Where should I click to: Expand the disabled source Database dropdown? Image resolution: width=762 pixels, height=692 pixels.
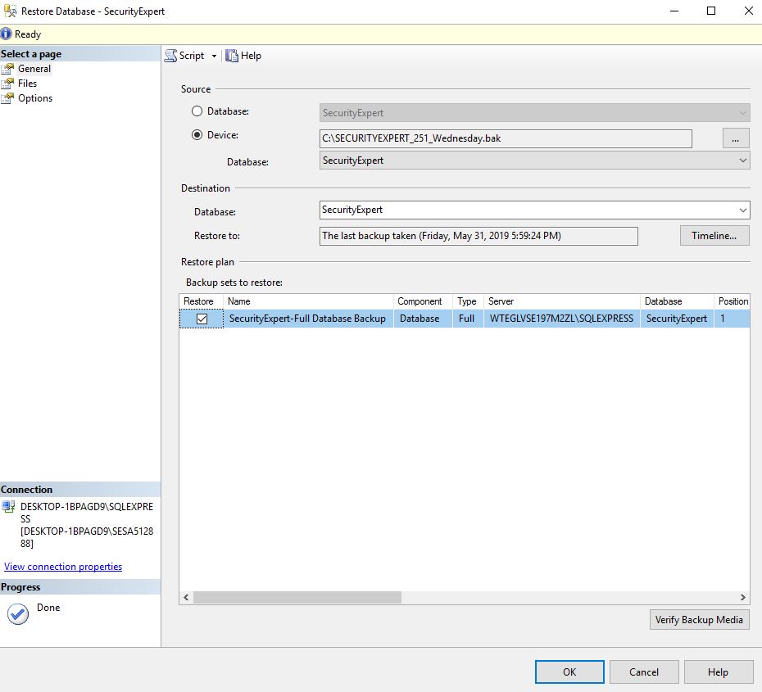click(x=742, y=113)
